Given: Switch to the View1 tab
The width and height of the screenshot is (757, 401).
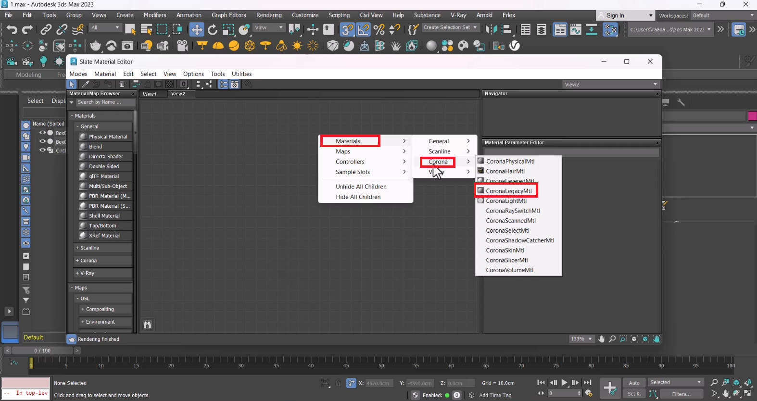Looking at the screenshot, I should (x=150, y=94).
